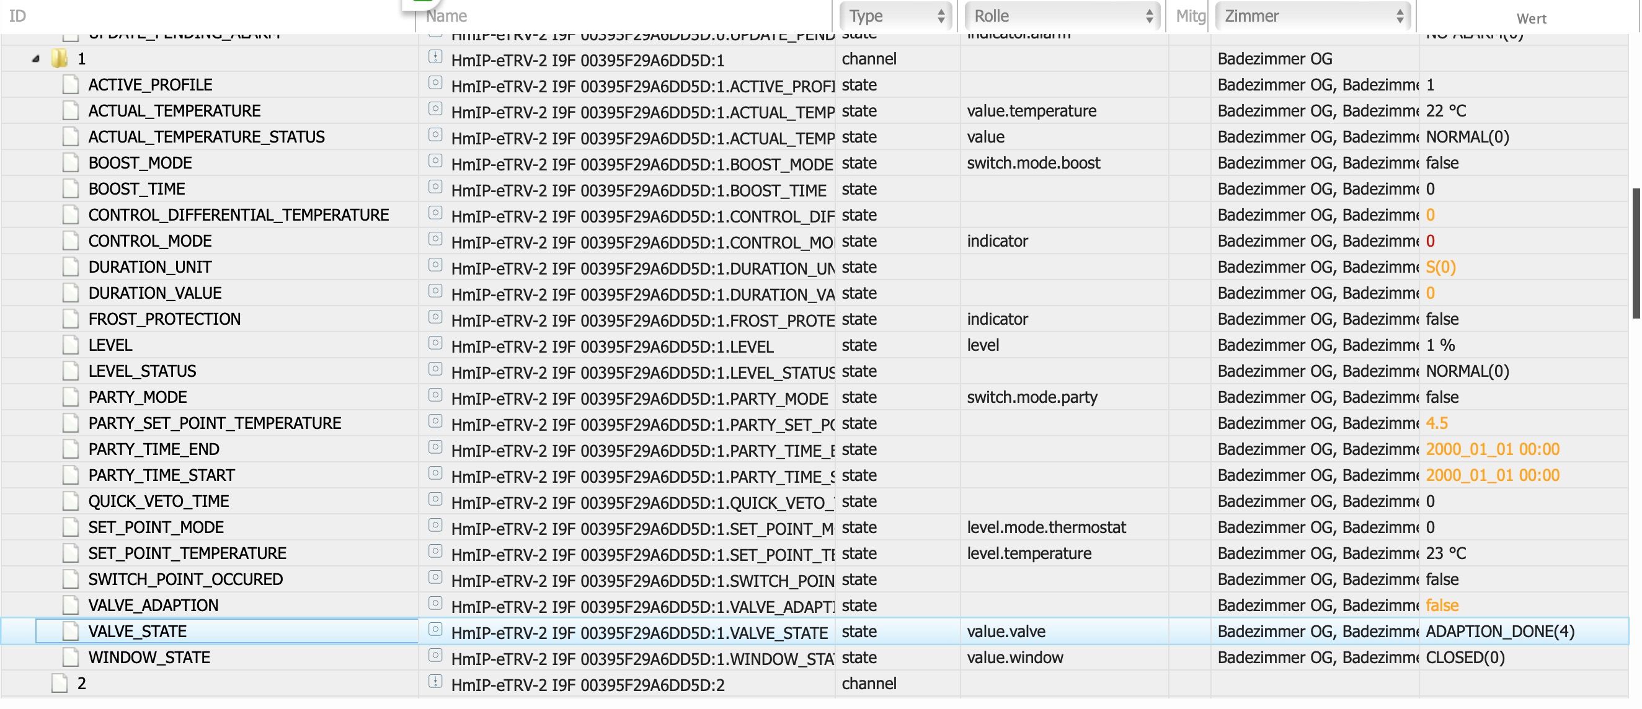The image size is (1642, 709).
Task: Select the SET_POINT_TEMPERATURE tree item
Action: coord(187,553)
